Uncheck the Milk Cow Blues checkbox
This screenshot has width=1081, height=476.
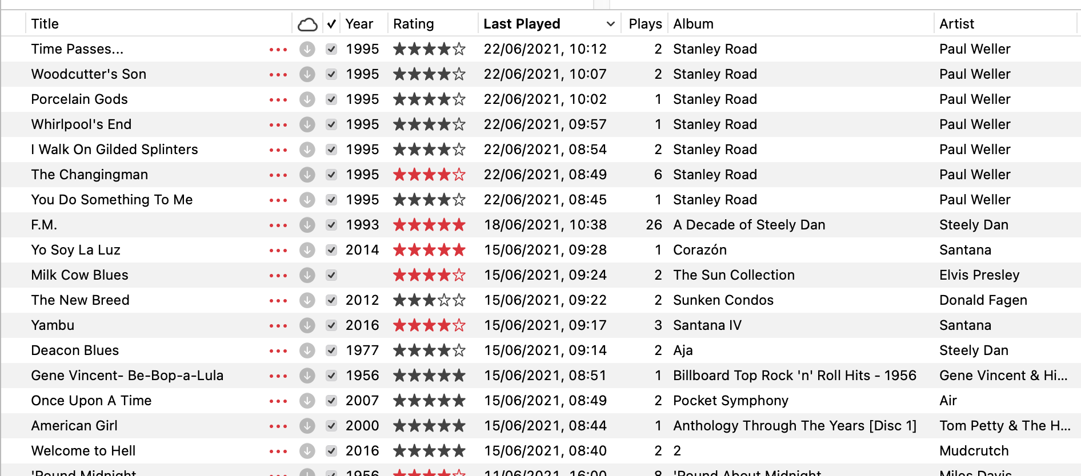point(331,275)
